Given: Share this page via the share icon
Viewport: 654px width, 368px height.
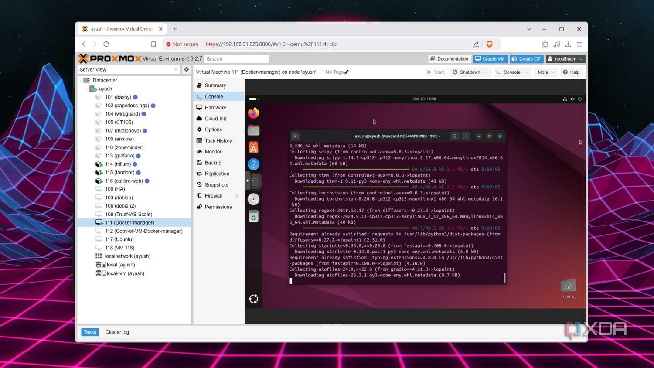Looking at the screenshot, I should (x=476, y=44).
